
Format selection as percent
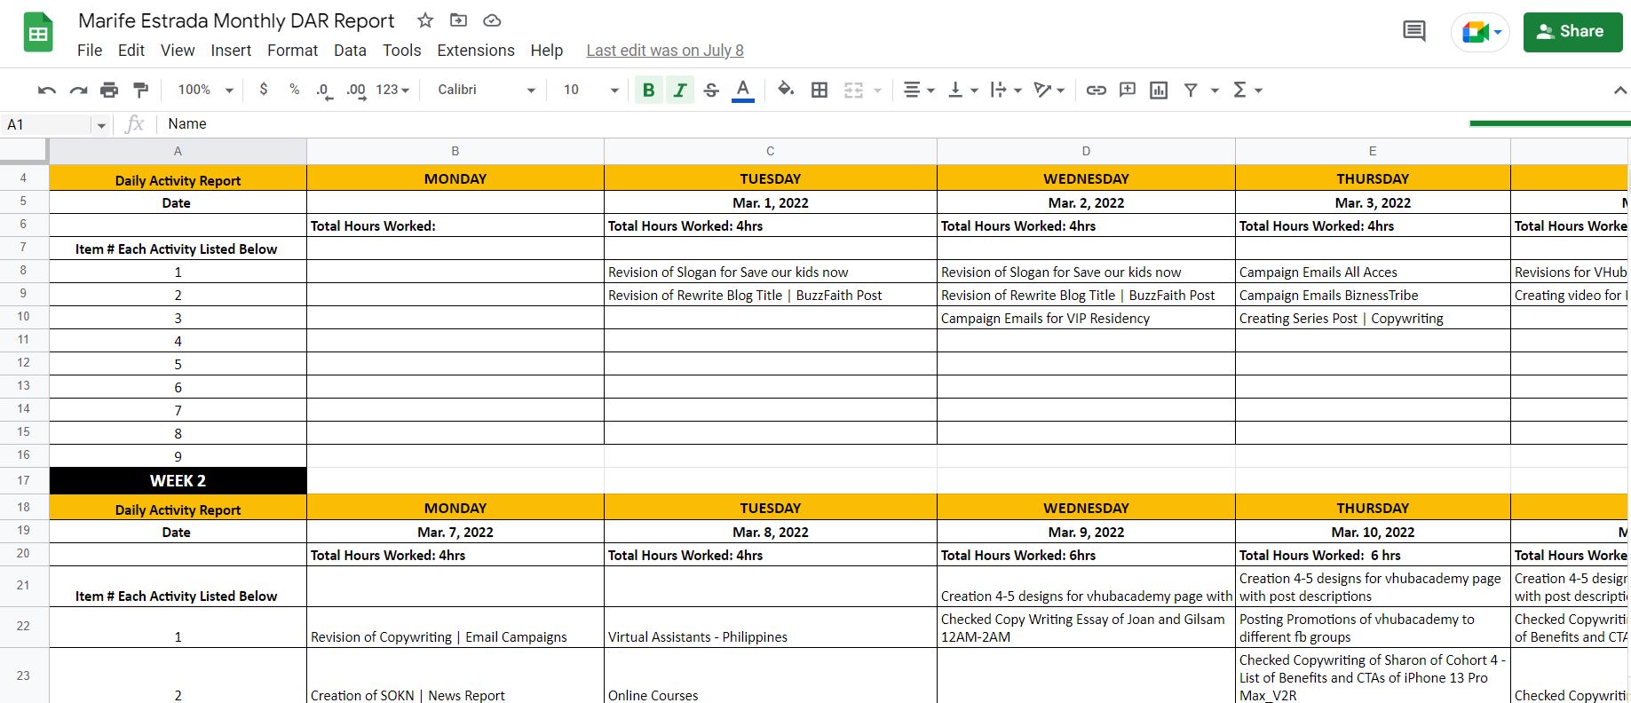[294, 90]
